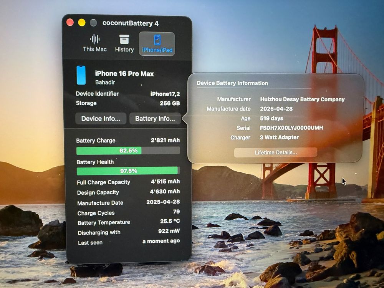This screenshot has height=288, width=384.
Task: Toggle the Battery Info popover
Action: pos(155,119)
